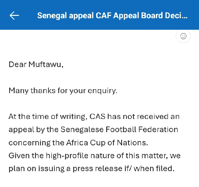Tap the truncated email subject title
The image size is (199, 187).
(112, 16)
